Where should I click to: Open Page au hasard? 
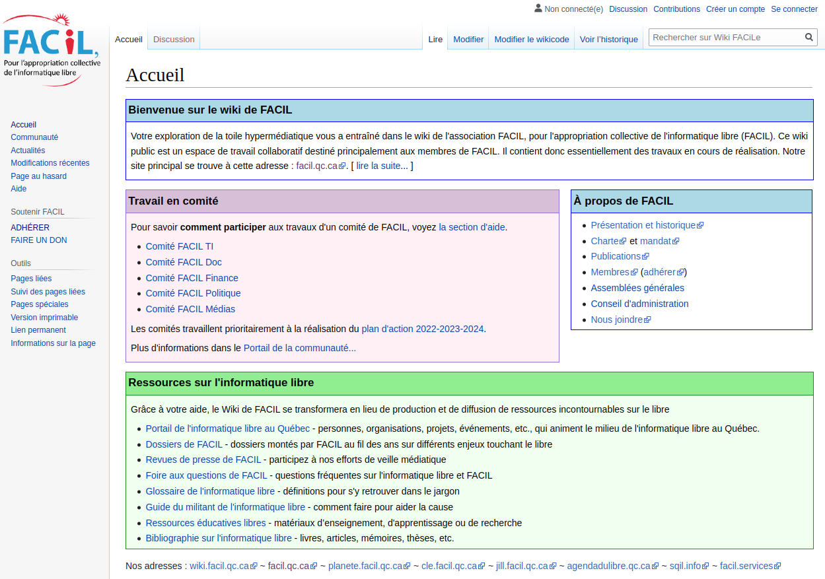point(38,176)
